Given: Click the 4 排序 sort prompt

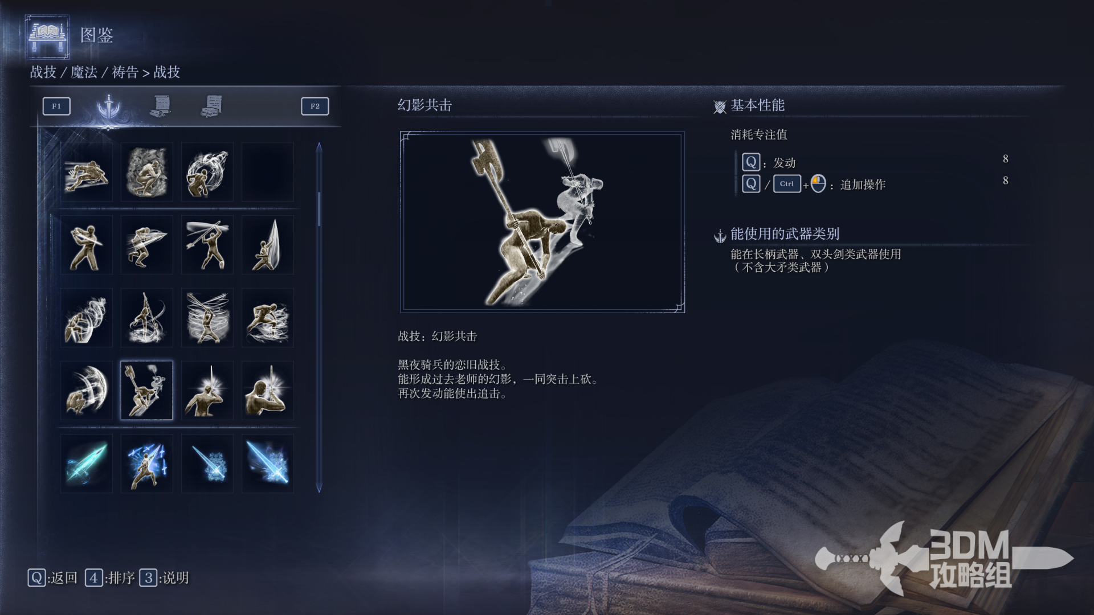Looking at the screenshot, I should [110, 578].
